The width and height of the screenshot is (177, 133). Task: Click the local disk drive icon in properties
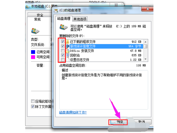tap(35, 31)
